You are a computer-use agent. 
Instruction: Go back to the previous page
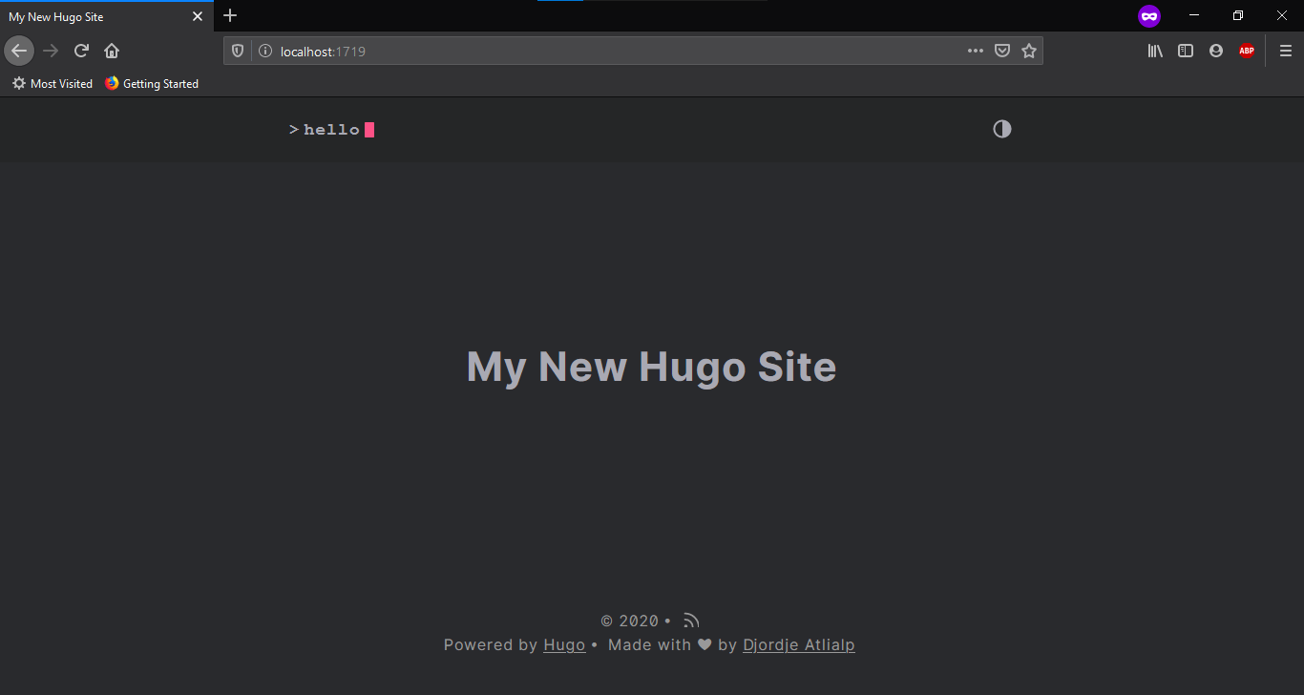pyautogui.click(x=19, y=51)
